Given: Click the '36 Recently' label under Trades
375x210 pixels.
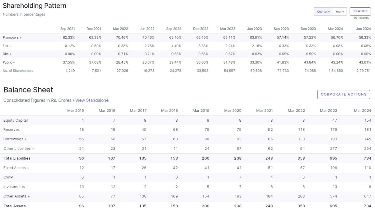Looking at the screenshot, I should (x=361, y=18).
